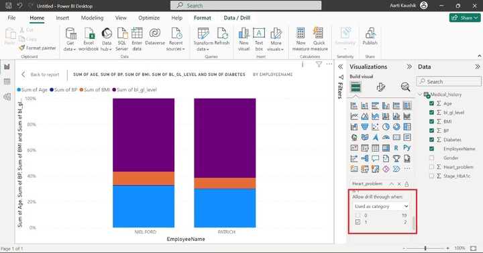Switch to the Data / Drill tab
The image size is (483, 253).
point(237,18)
